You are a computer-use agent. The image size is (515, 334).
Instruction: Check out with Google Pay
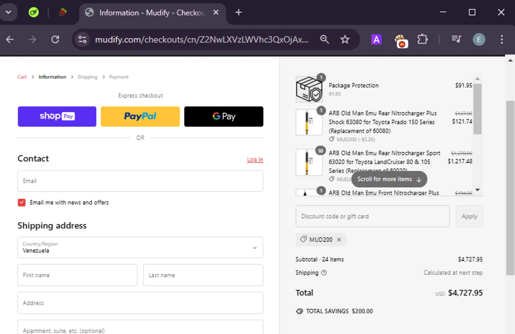(224, 116)
